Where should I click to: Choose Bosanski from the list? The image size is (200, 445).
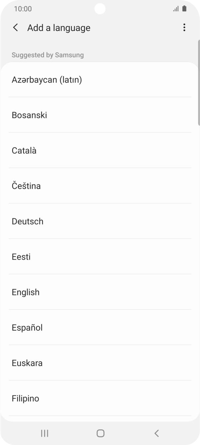click(29, 115)
